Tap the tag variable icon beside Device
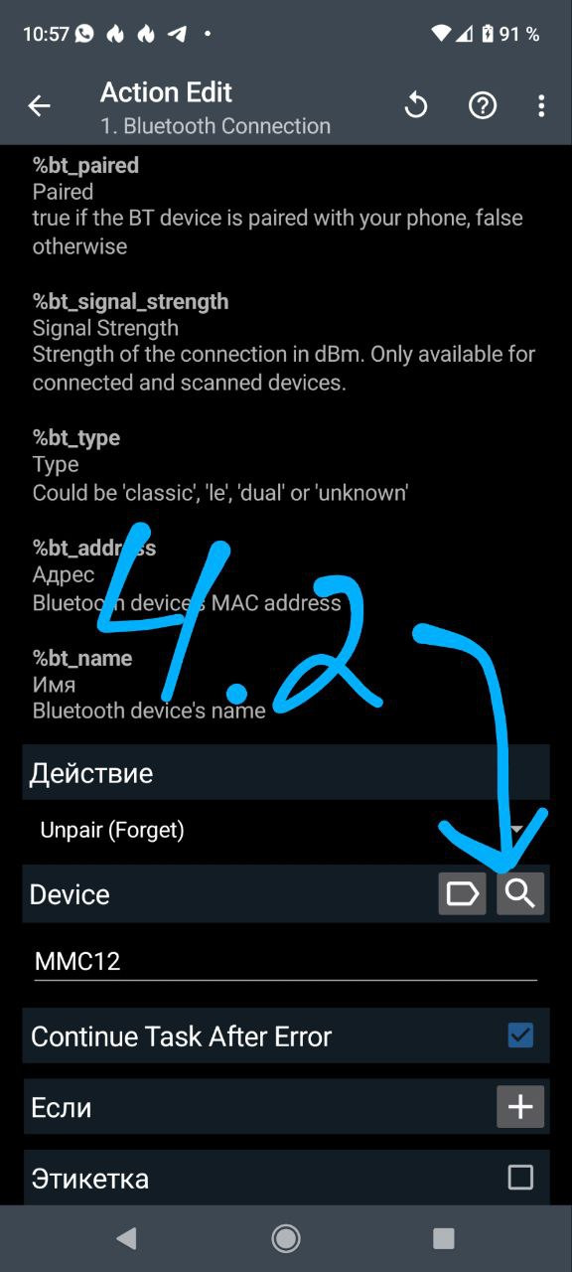 point(463,893)
